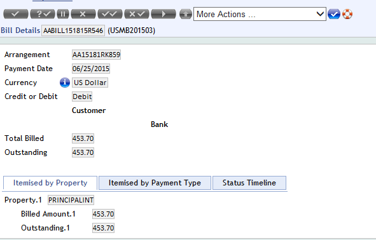Click the double checkmark authorise button
Viewport: 376px width, 240px height.
point(110,14)
